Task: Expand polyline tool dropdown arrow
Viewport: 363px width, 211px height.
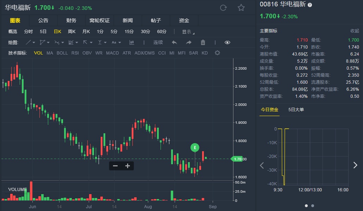Action: click(48, 43)
